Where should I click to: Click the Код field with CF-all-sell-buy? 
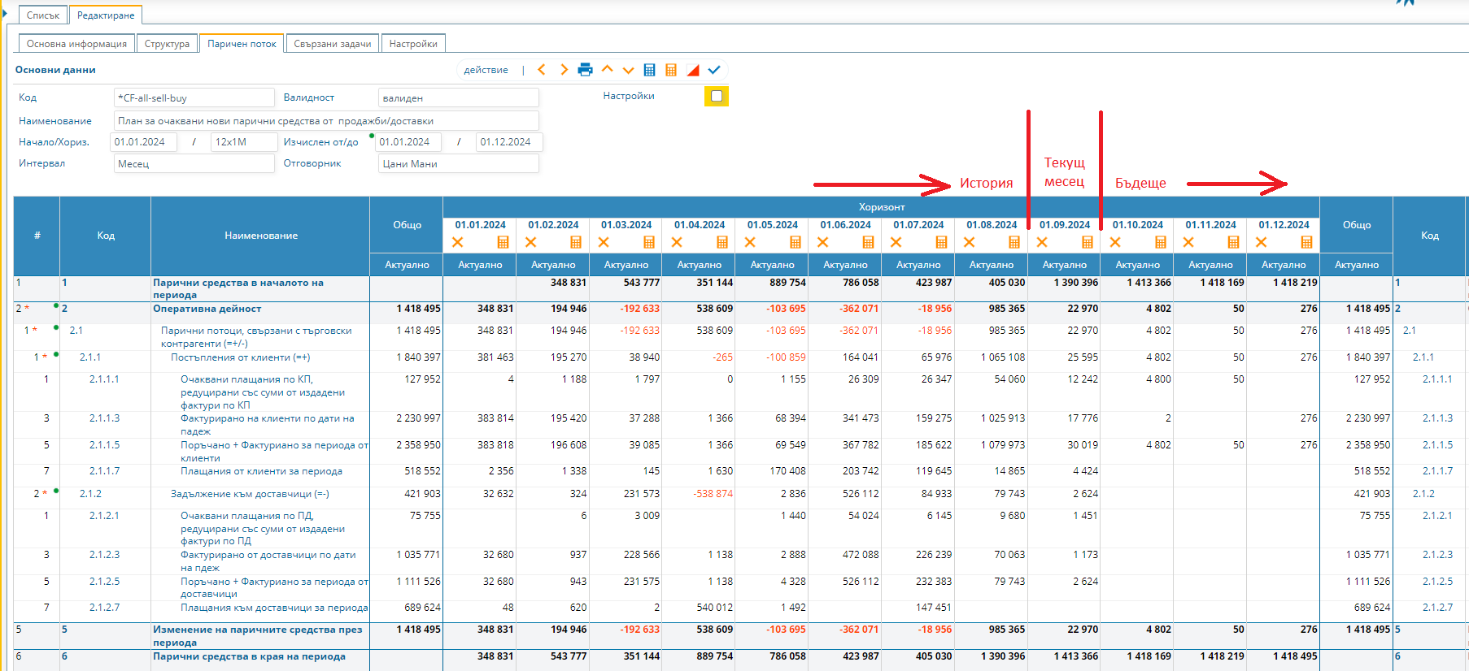pos(194,97)
